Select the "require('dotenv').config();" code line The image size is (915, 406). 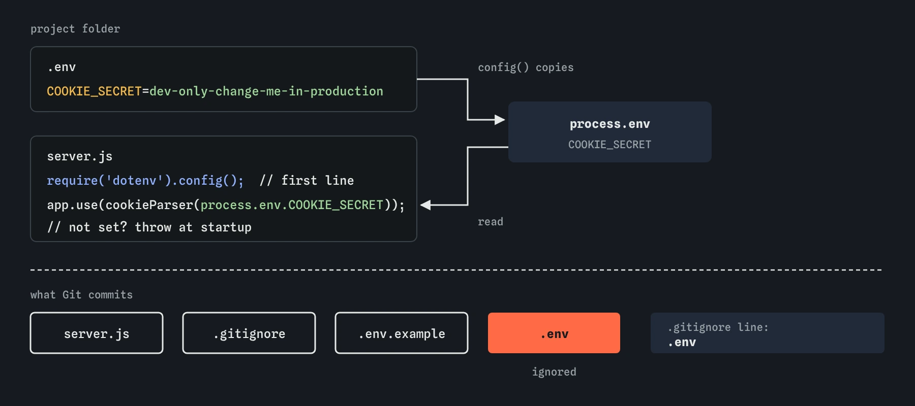145,181
